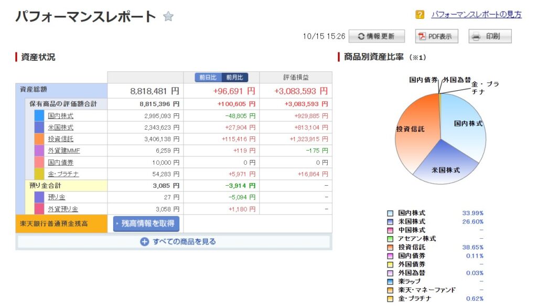
Task: Switch to the 前日比 toggle
Action: click(x=209, y=78)
